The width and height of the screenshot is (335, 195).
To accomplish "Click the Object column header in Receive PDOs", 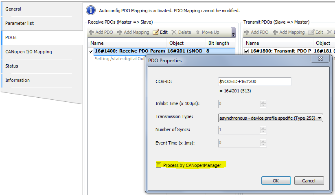I will [x=186, y=43].
